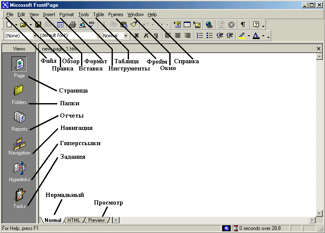
Task: Select the Normal editing tab
Action: click(x=53, y=220)
